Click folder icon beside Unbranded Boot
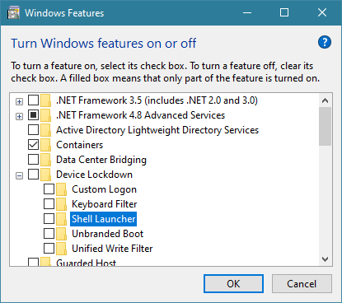Image resolution: width=342 pixels, height=303 pixels. click(x=61, y=234)
